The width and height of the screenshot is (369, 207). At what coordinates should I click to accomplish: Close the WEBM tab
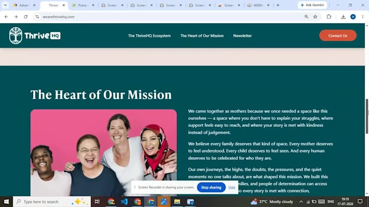[x=268, y=5]
